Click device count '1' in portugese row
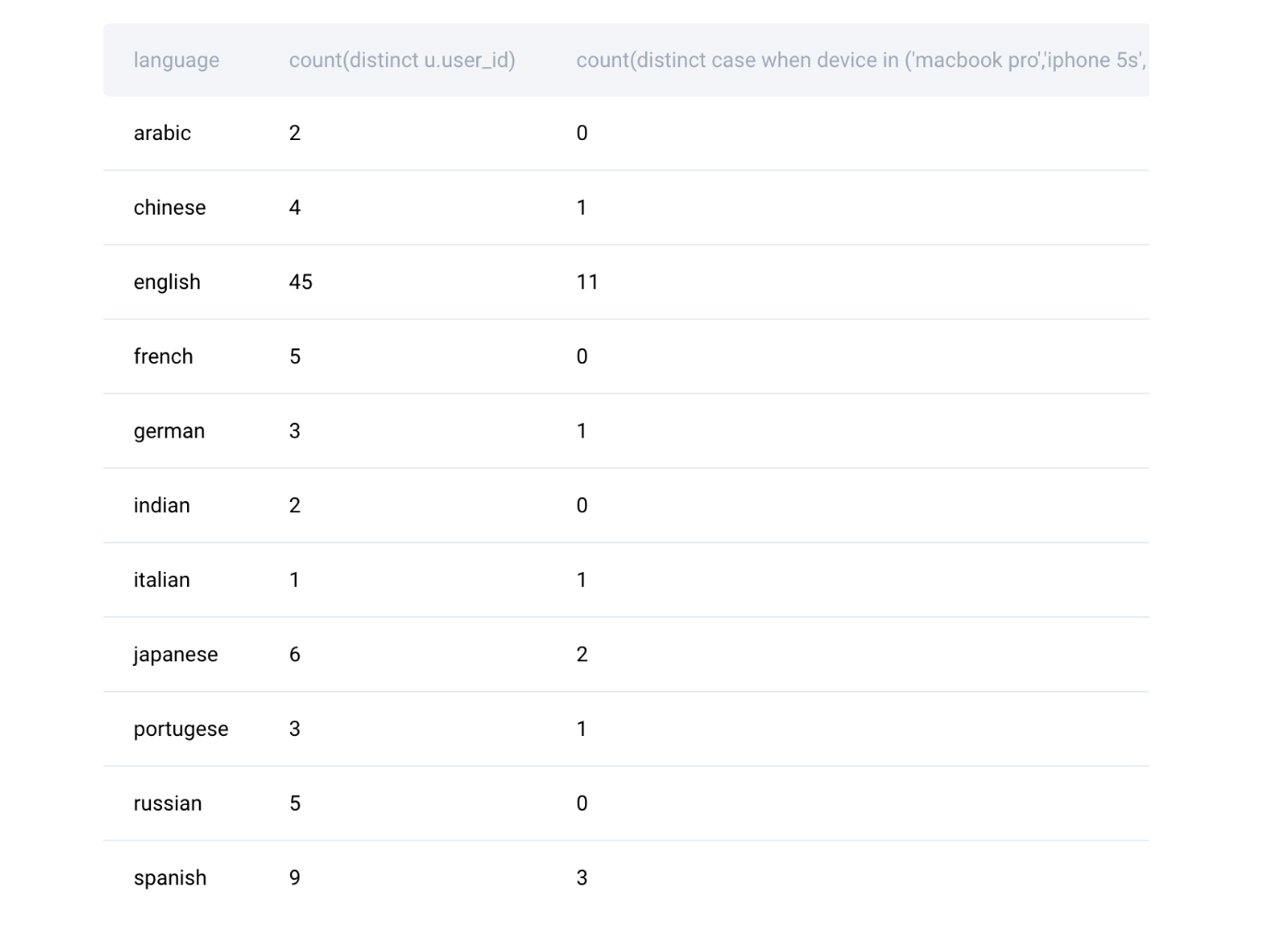The height and width of the screenshot is (934, 1265). pyautogui.click(x=582, y=730)
